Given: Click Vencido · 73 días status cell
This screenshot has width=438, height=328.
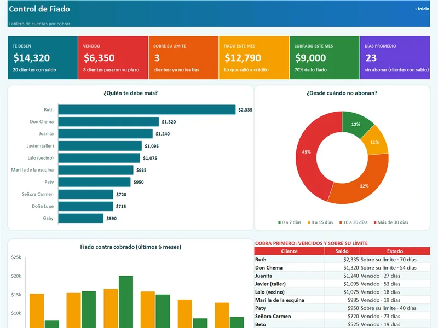Looking at the screenshot, I should point(395,316).
